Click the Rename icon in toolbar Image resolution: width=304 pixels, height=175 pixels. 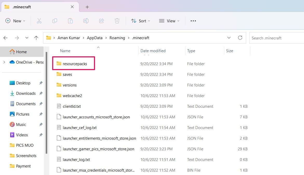click(x=86, y=21)
